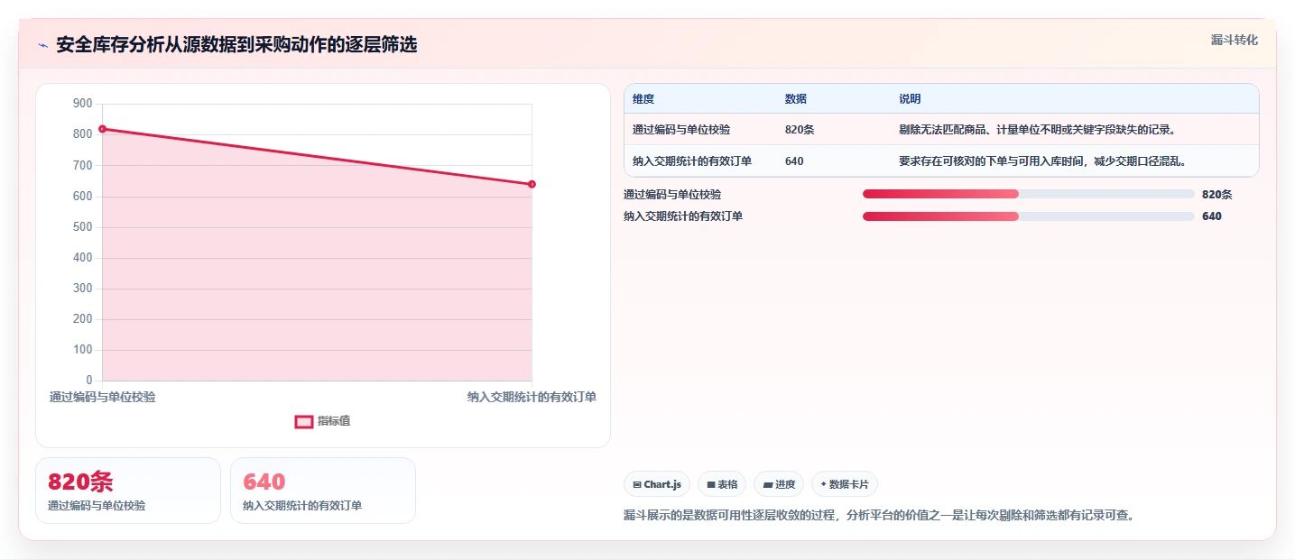Screen dimensions: 1295x560
Task: Click progress label 纳入交期统计的有效订单
Action: click(683, 216)
